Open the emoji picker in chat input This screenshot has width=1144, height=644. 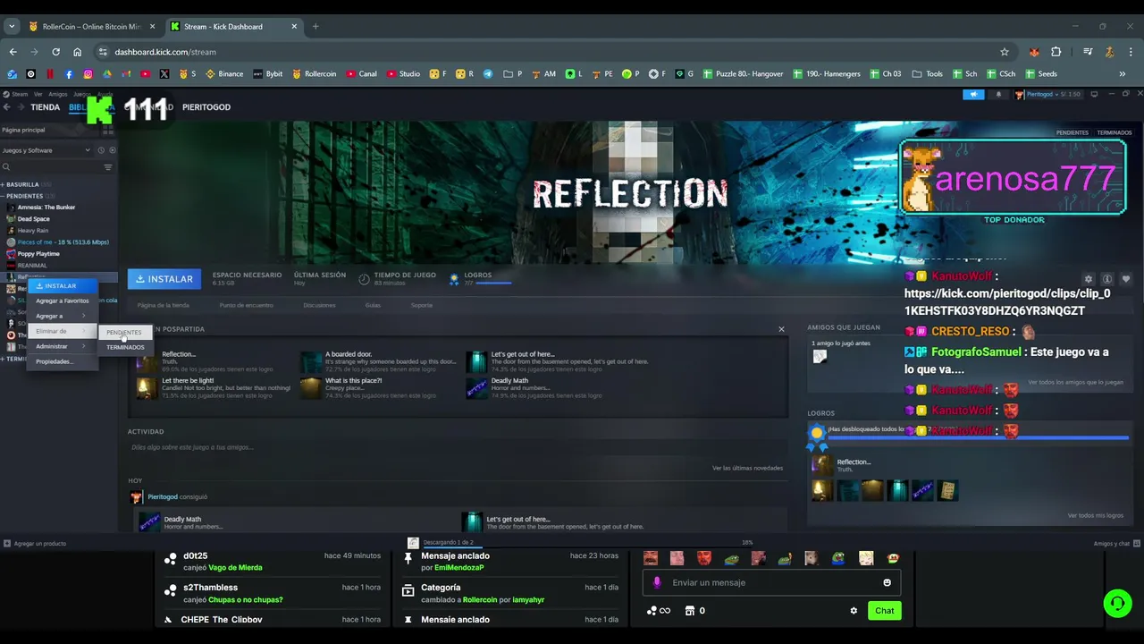[887, 582]
